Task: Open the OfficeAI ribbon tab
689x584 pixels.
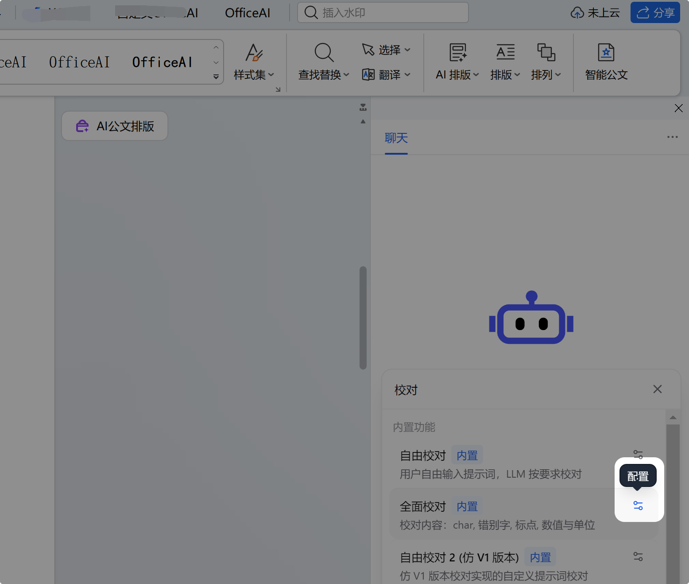Action: coord(248,13)
